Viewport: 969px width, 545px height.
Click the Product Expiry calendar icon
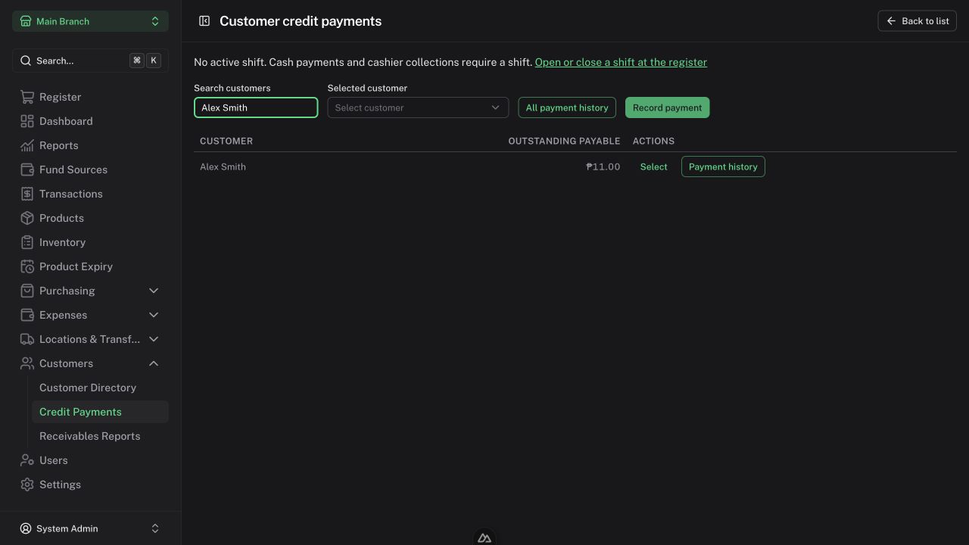(x=27, y=266)
